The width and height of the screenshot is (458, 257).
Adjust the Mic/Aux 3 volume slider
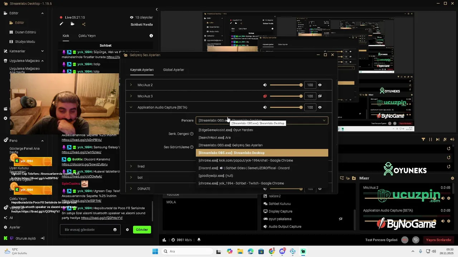286,96
